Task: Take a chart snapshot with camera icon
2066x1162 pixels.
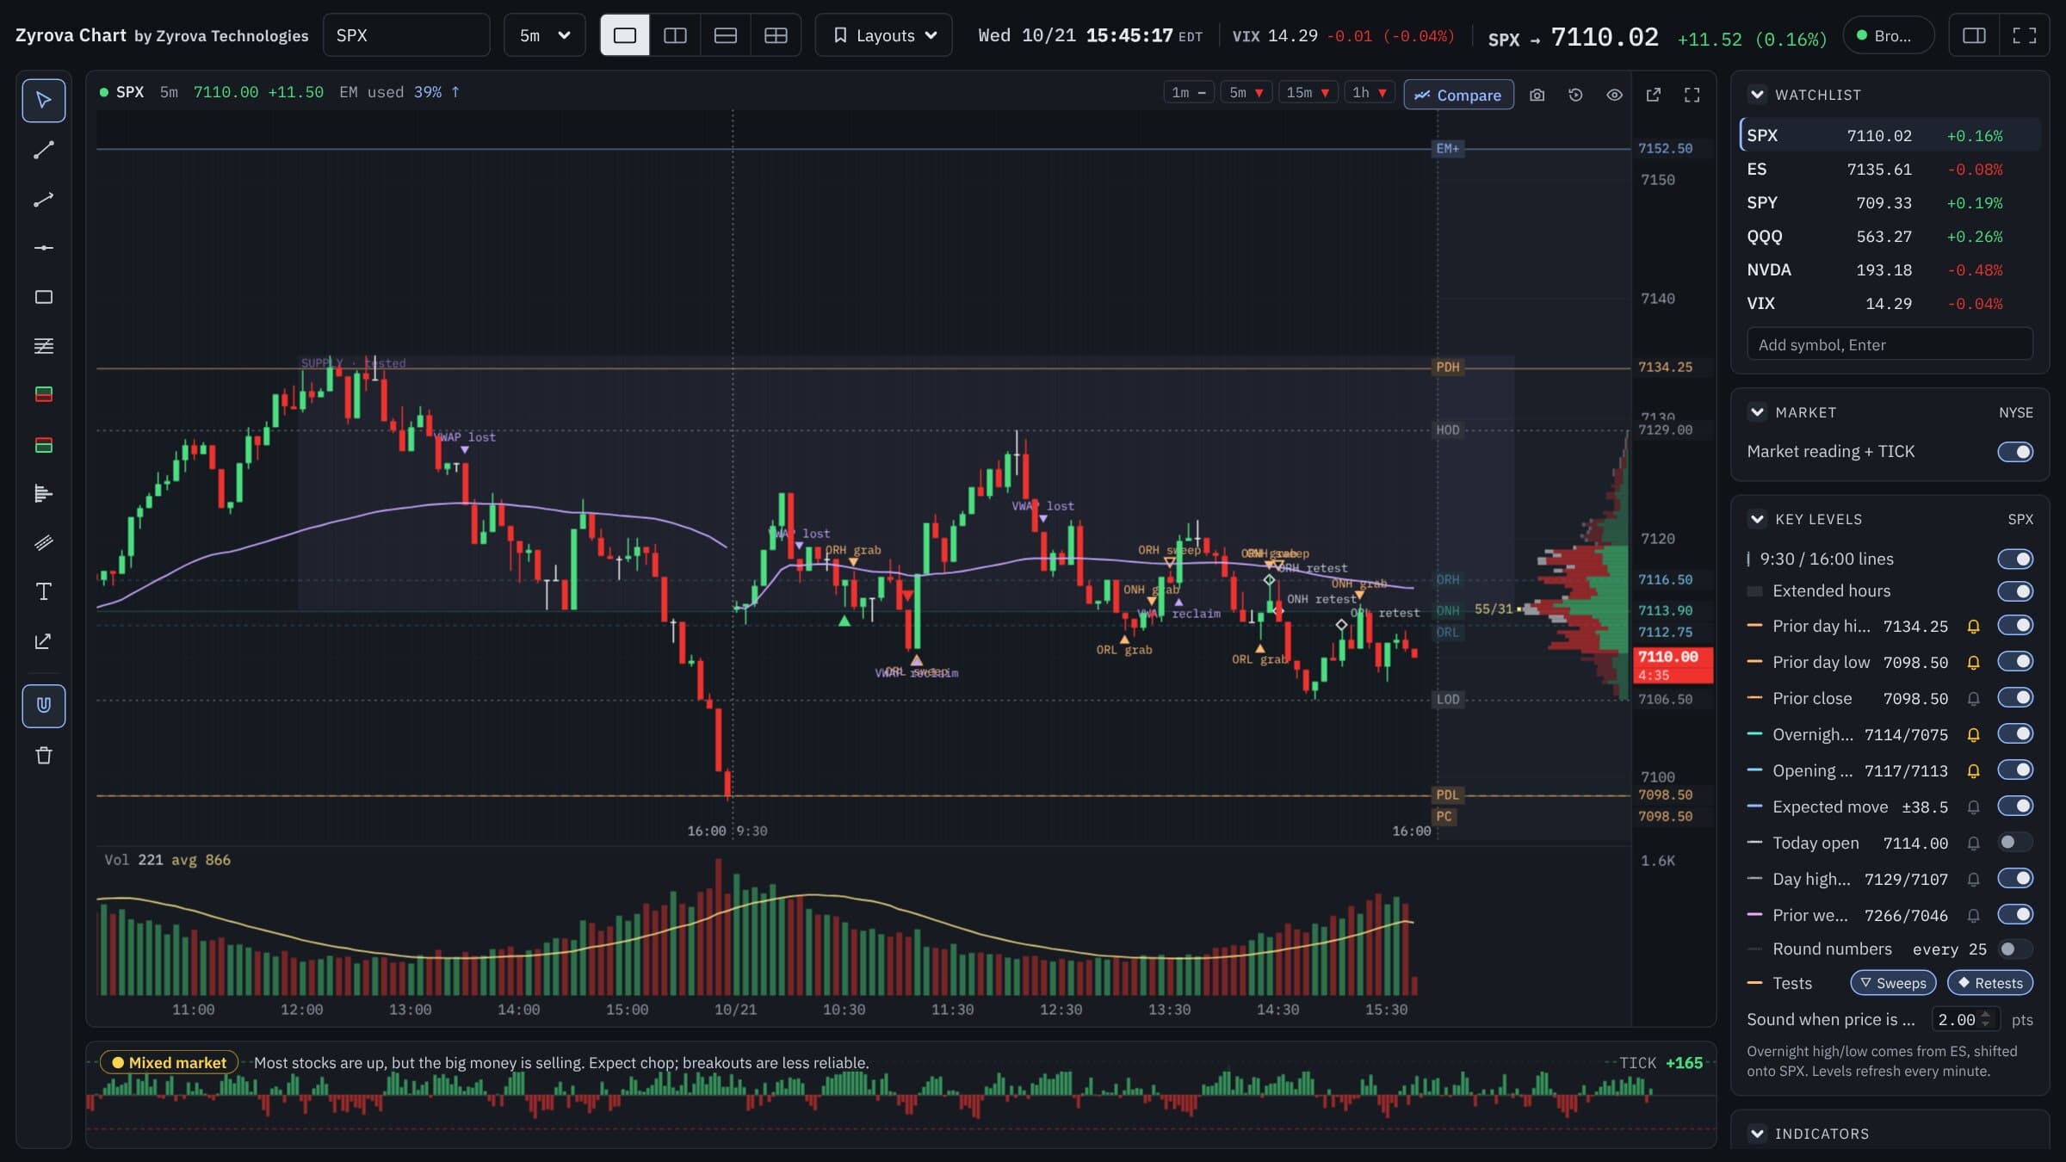Action: 1537,95
